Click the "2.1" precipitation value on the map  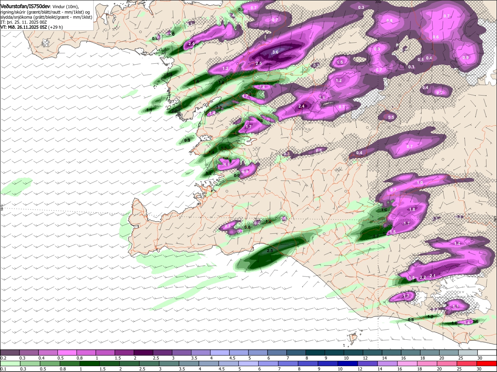tap(433, 276)
